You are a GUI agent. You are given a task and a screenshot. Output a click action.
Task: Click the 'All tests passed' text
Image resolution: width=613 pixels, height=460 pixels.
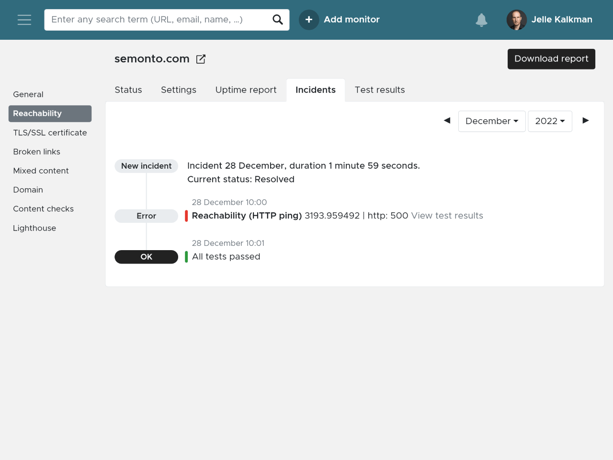click(x=226, y=257)
